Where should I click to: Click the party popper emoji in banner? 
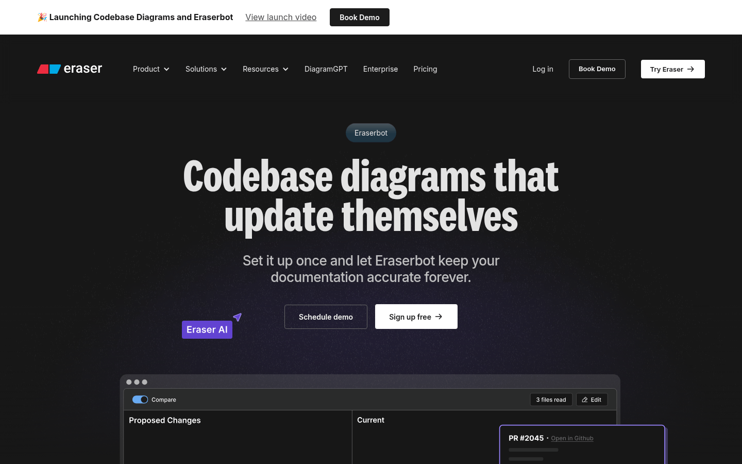click(42, 18)
